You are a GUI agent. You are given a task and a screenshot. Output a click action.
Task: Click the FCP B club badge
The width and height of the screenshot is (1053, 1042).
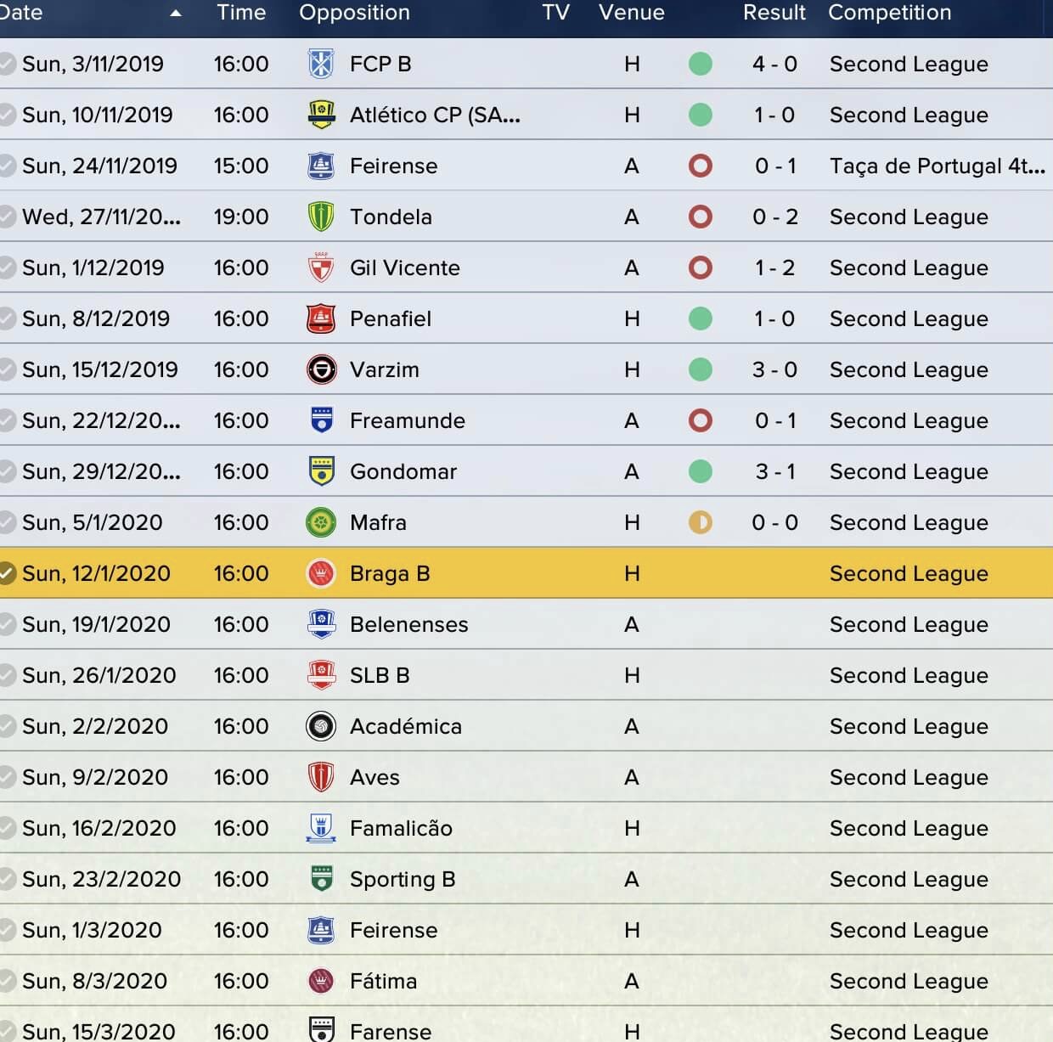pos(320,64)
